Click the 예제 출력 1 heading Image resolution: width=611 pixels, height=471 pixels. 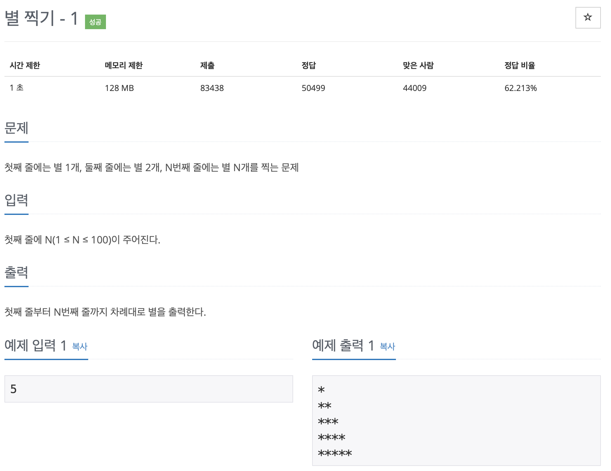(x=343, y=345)
